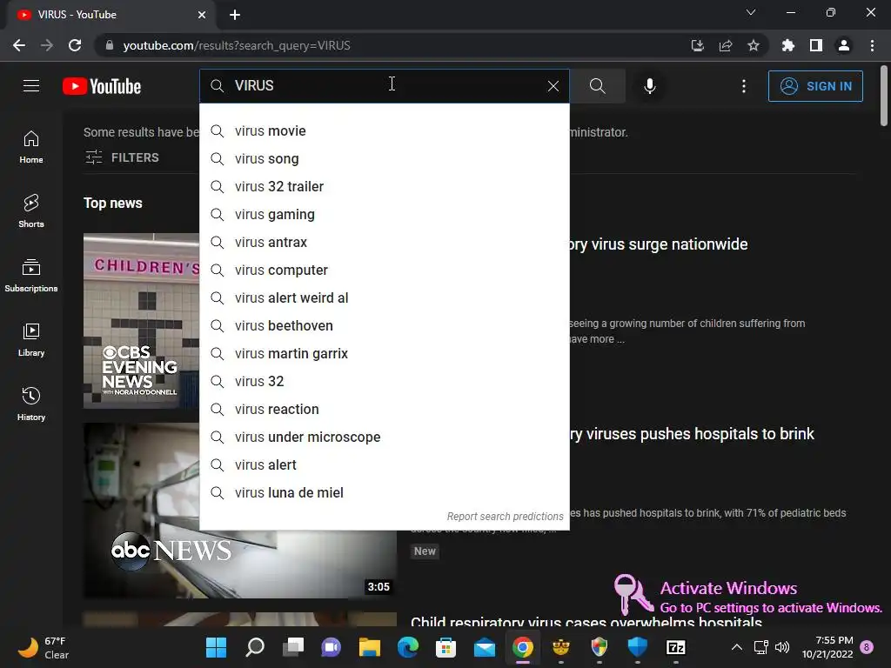The height and width of the screenshot is (668, 891).
Task: Go to YouTube home via logo
Action: 102,86
